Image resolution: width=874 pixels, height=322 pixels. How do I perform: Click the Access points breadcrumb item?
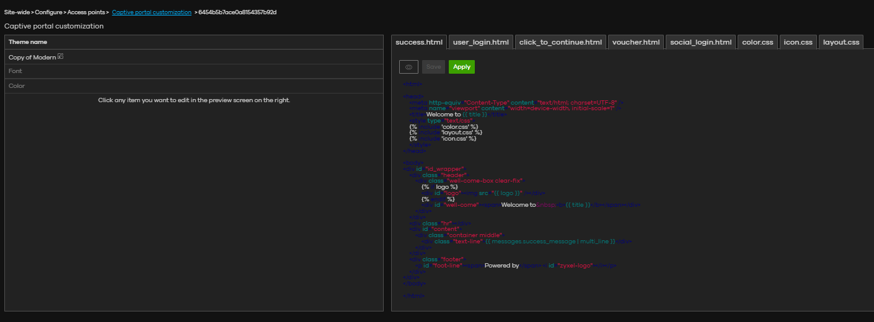(86, 12)
